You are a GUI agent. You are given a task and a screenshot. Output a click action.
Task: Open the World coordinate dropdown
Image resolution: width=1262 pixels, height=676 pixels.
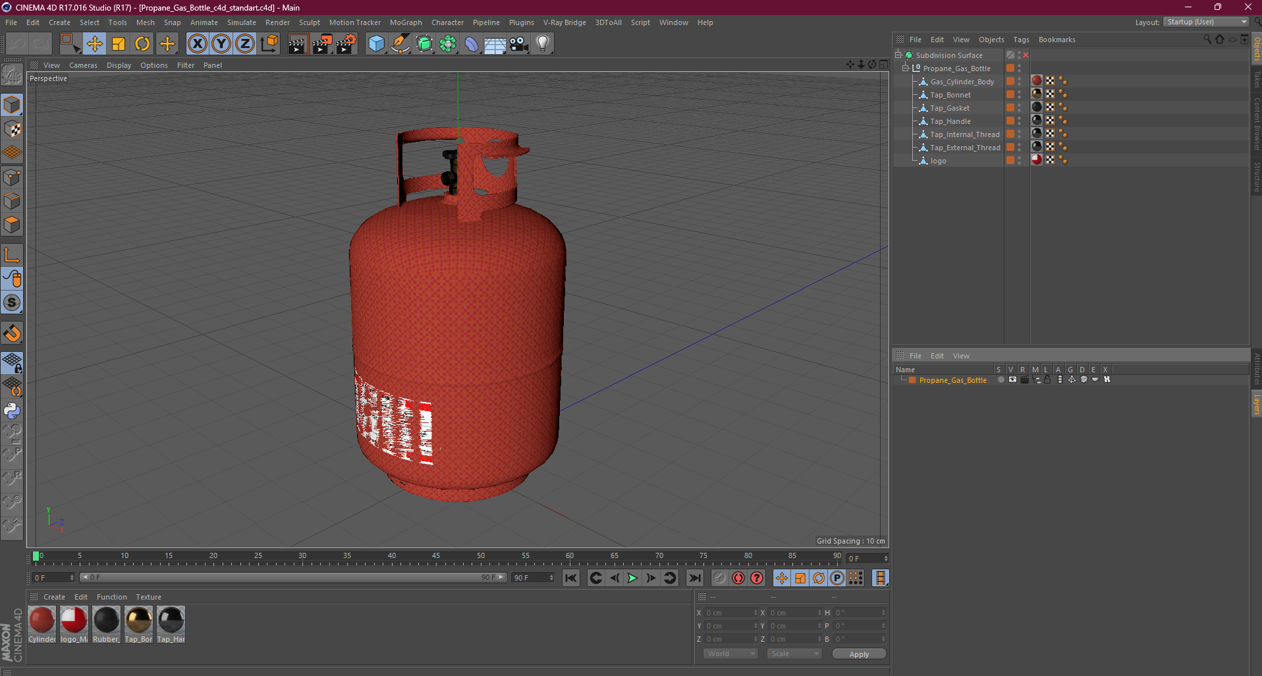click(730, 654)
